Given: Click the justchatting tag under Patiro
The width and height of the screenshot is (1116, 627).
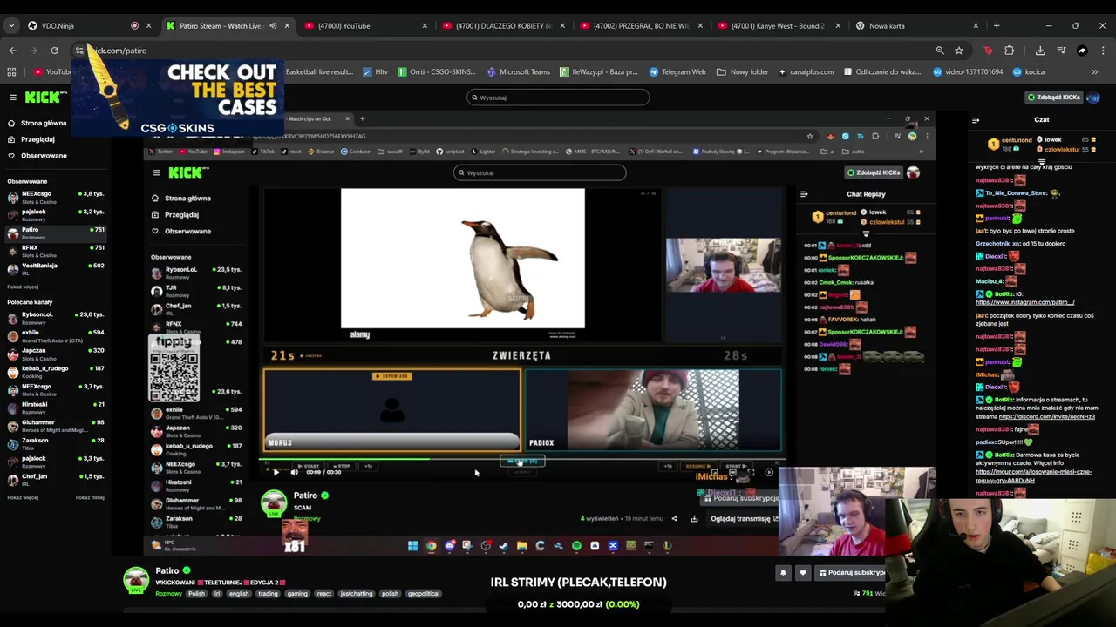Looking at the screenshot, I should pos(357,594).
